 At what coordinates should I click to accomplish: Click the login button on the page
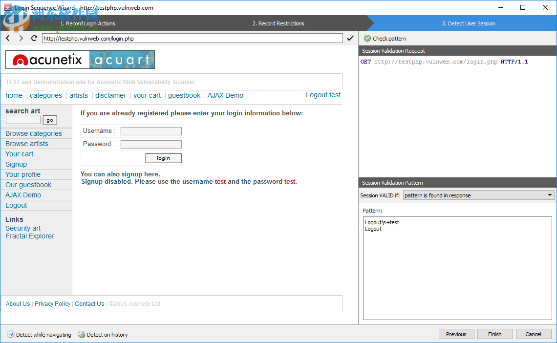click(x=163, y=158)
